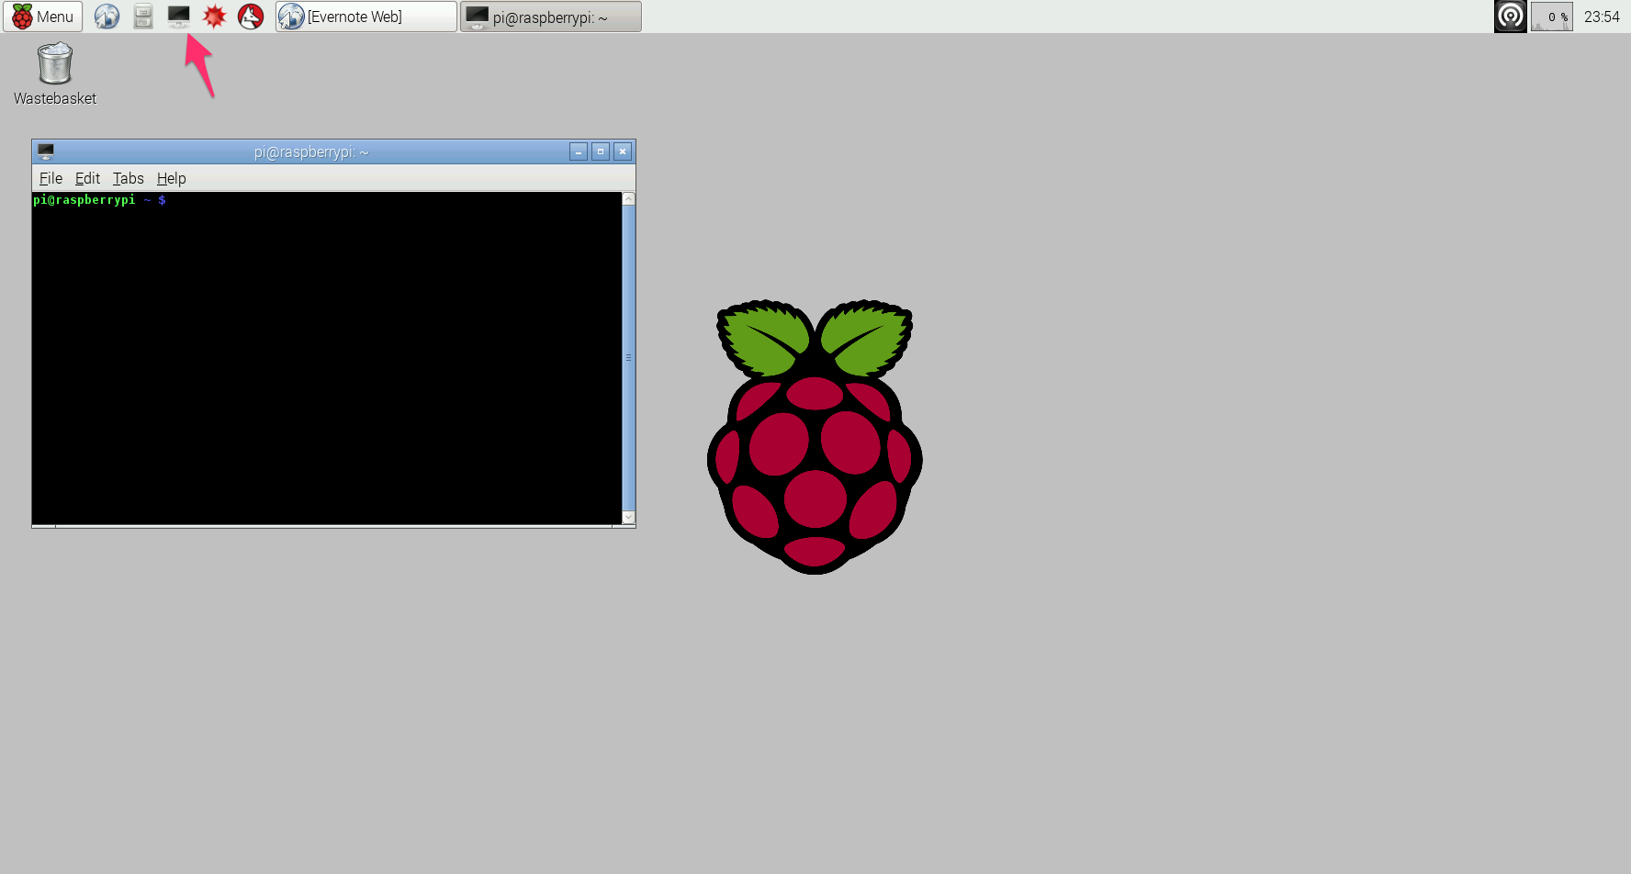Screen dimensions: 1631x874
Task: Click the terminal window title bar icon
Action: [46, 151]
